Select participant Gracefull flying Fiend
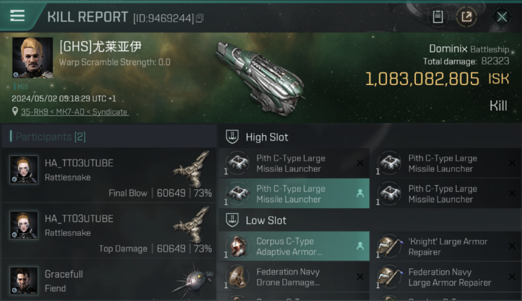This screenshot has height=301, width=522. tap(108, 281)
